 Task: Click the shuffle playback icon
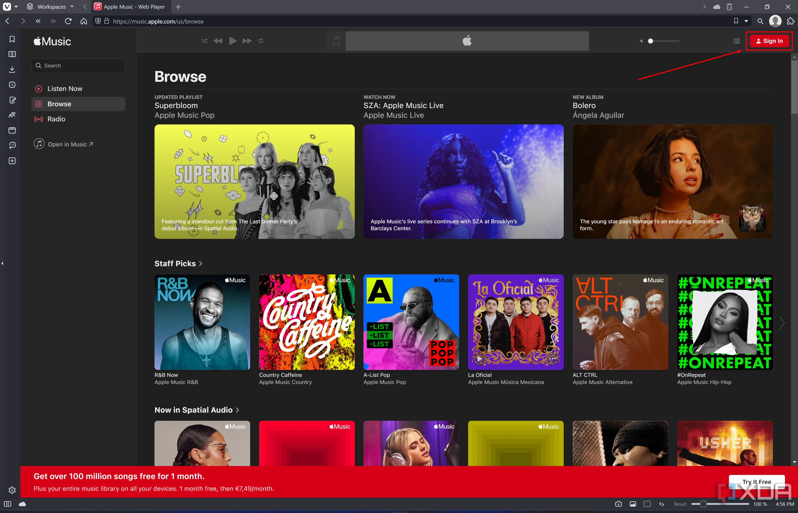(x=205, y=41)
